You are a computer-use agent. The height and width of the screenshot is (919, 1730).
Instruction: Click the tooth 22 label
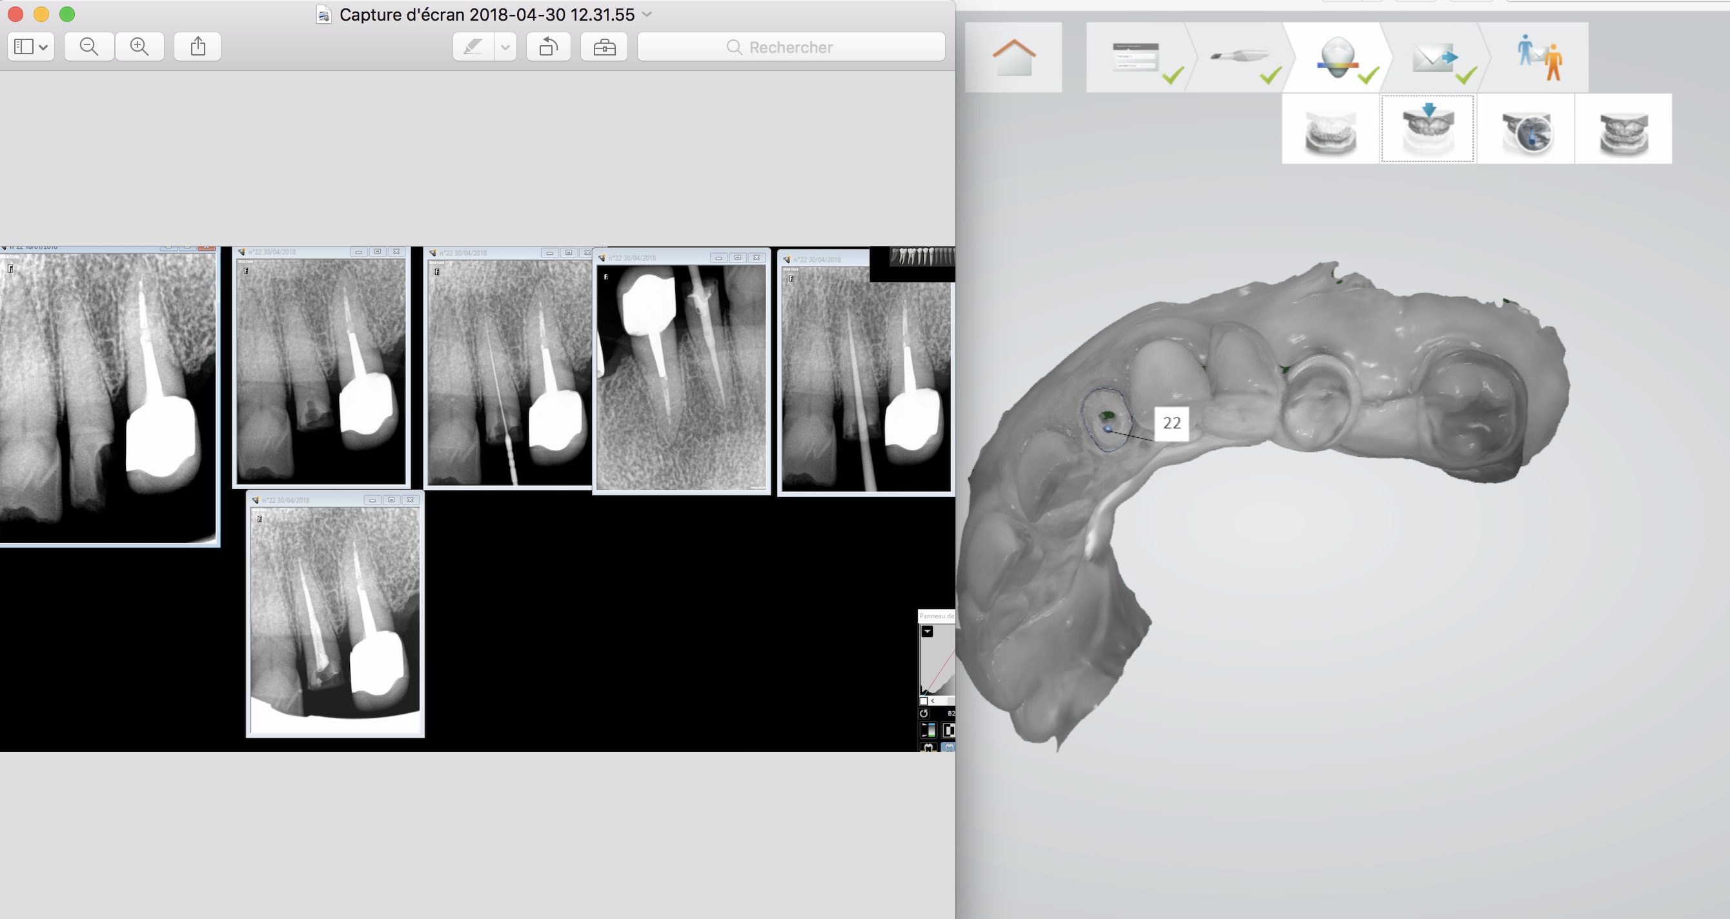[x=1171, y=423]
